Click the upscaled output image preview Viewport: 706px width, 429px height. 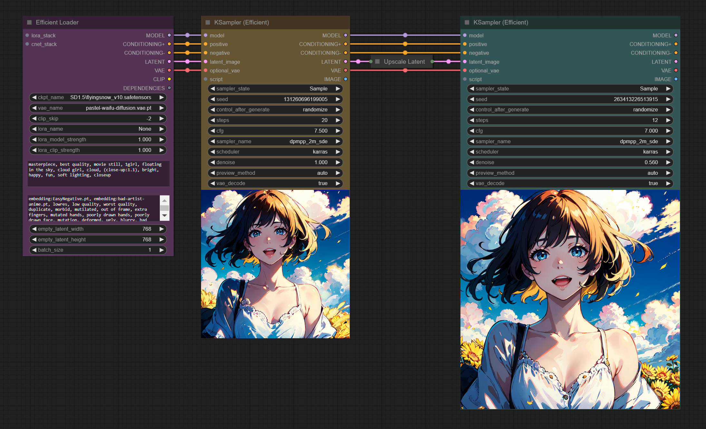570,299
